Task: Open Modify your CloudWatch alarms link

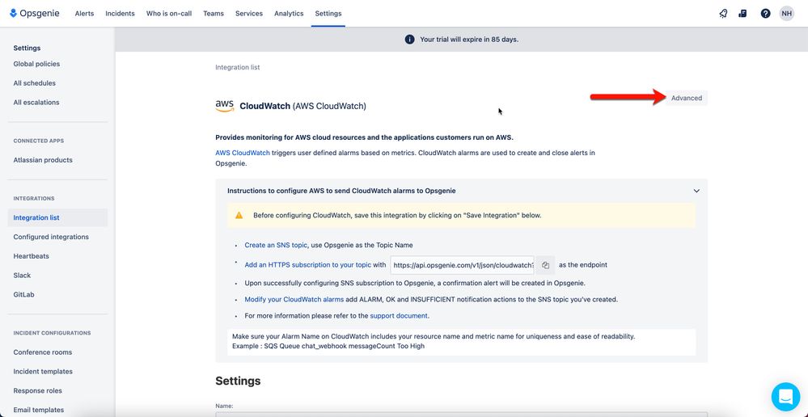Action: (x=294, y=299)
